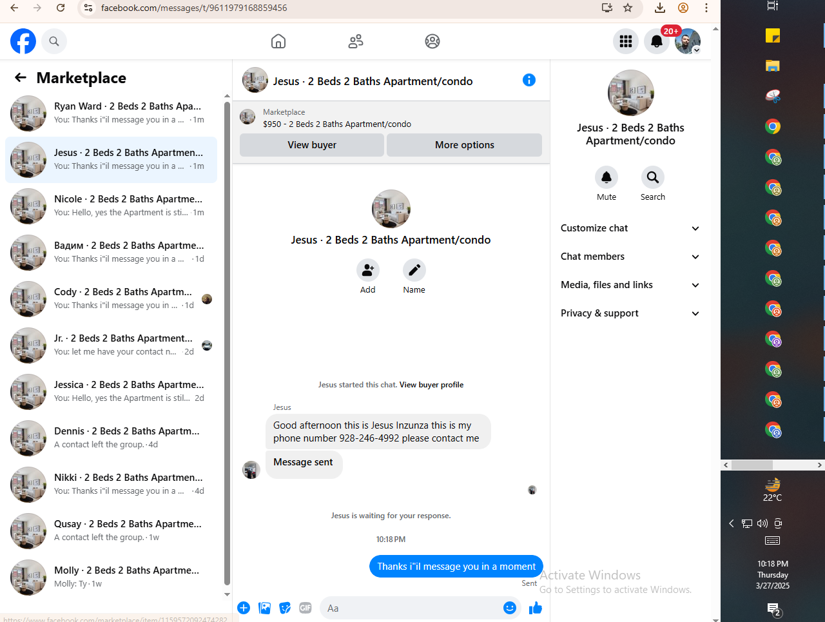Open the $950 2 Beds listing header
This screenshot has height=622, width=825.
pyautogui.click(x=391, y=118)
